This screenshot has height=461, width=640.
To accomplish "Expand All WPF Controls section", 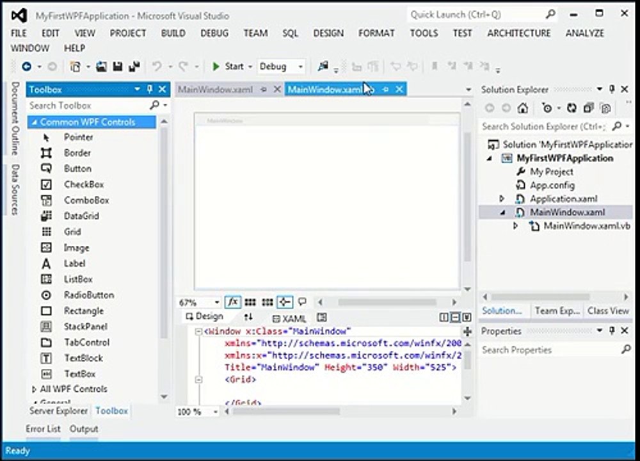I will click(35, 389).
